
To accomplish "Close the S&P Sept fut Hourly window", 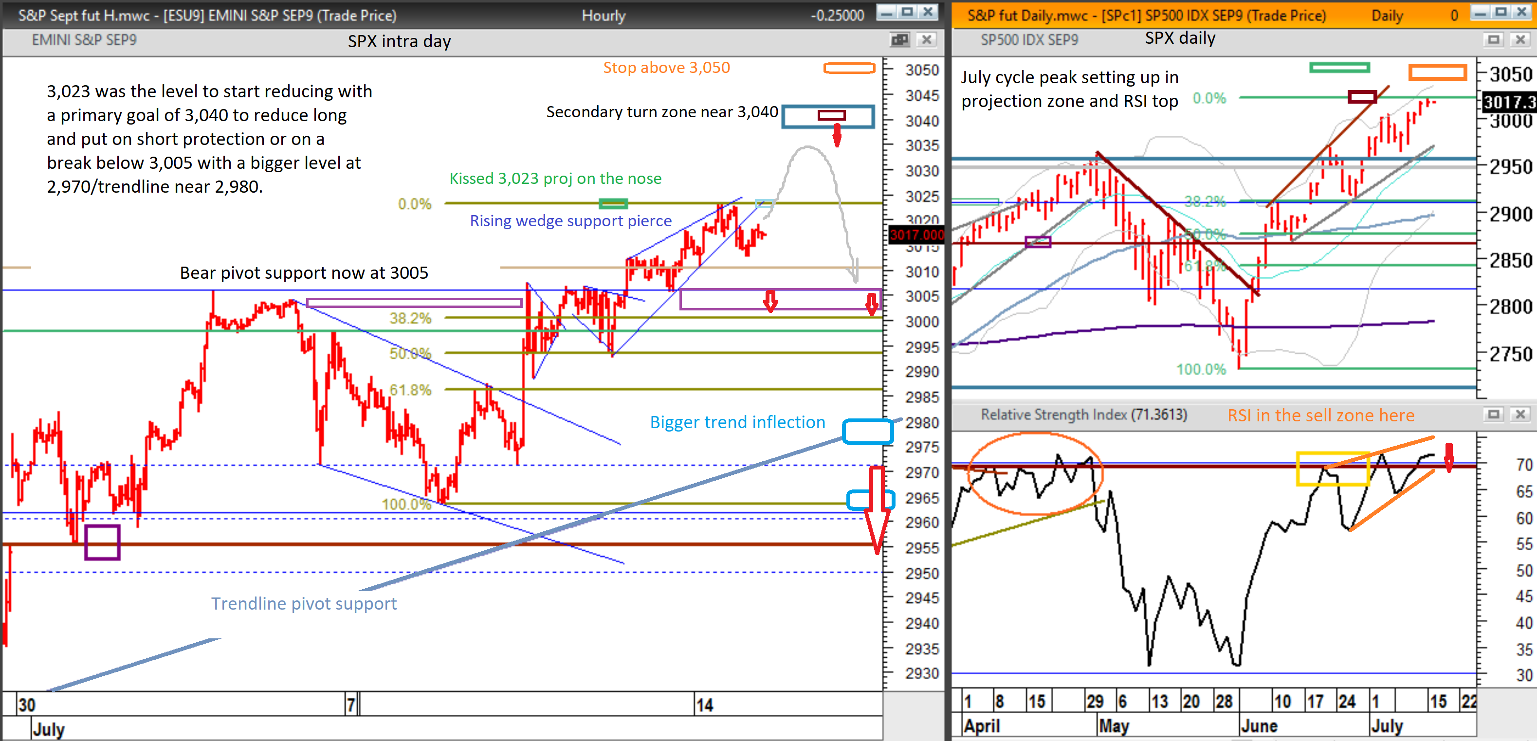I will click(x=928, y=13).
